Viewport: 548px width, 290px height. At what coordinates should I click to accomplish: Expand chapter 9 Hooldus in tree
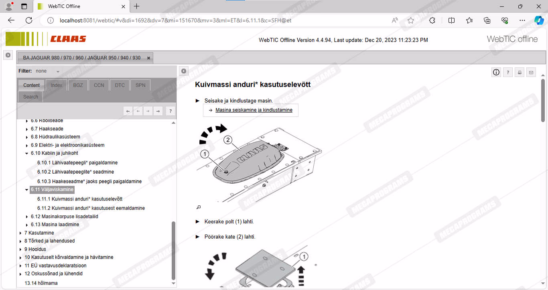coord(20,249)
